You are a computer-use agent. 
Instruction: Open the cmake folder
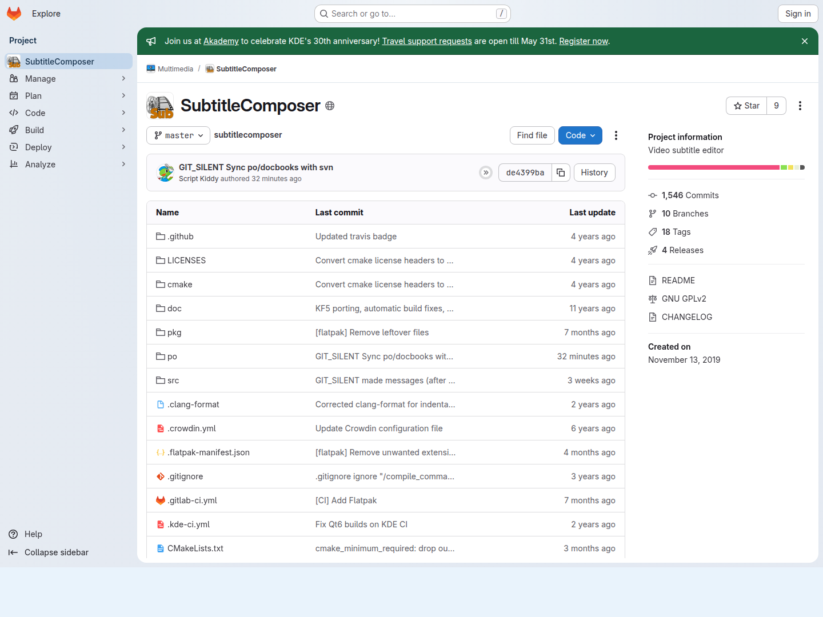[x=180, y=285]
